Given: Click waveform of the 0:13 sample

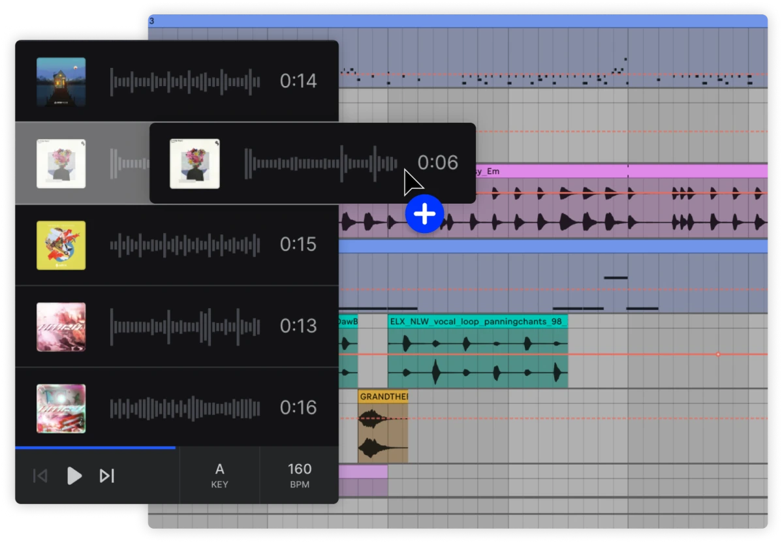Looking at the screenshot, I should [185, 326].
